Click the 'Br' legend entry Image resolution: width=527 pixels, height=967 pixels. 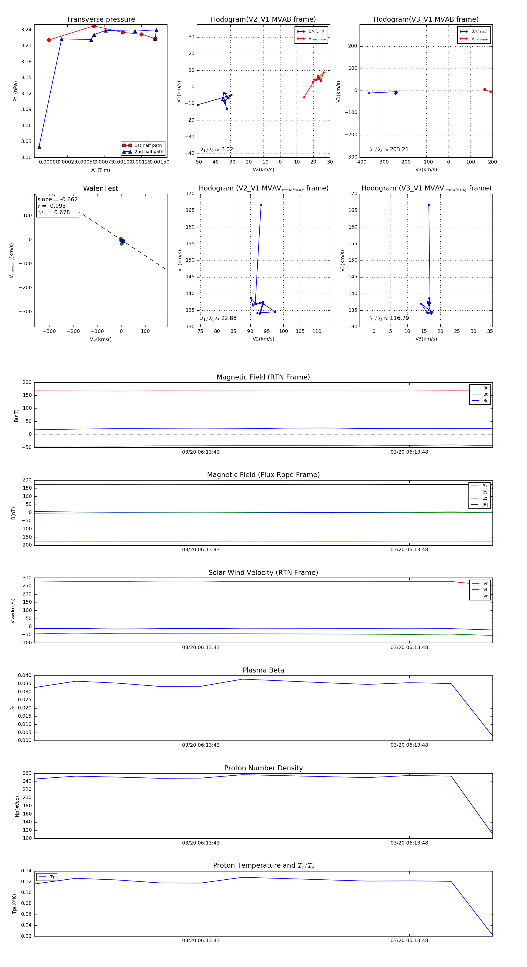pyautogui.click(x=480, y=388)
